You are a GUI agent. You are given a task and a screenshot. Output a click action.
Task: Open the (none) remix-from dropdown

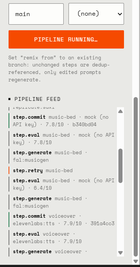pos(96,14)
